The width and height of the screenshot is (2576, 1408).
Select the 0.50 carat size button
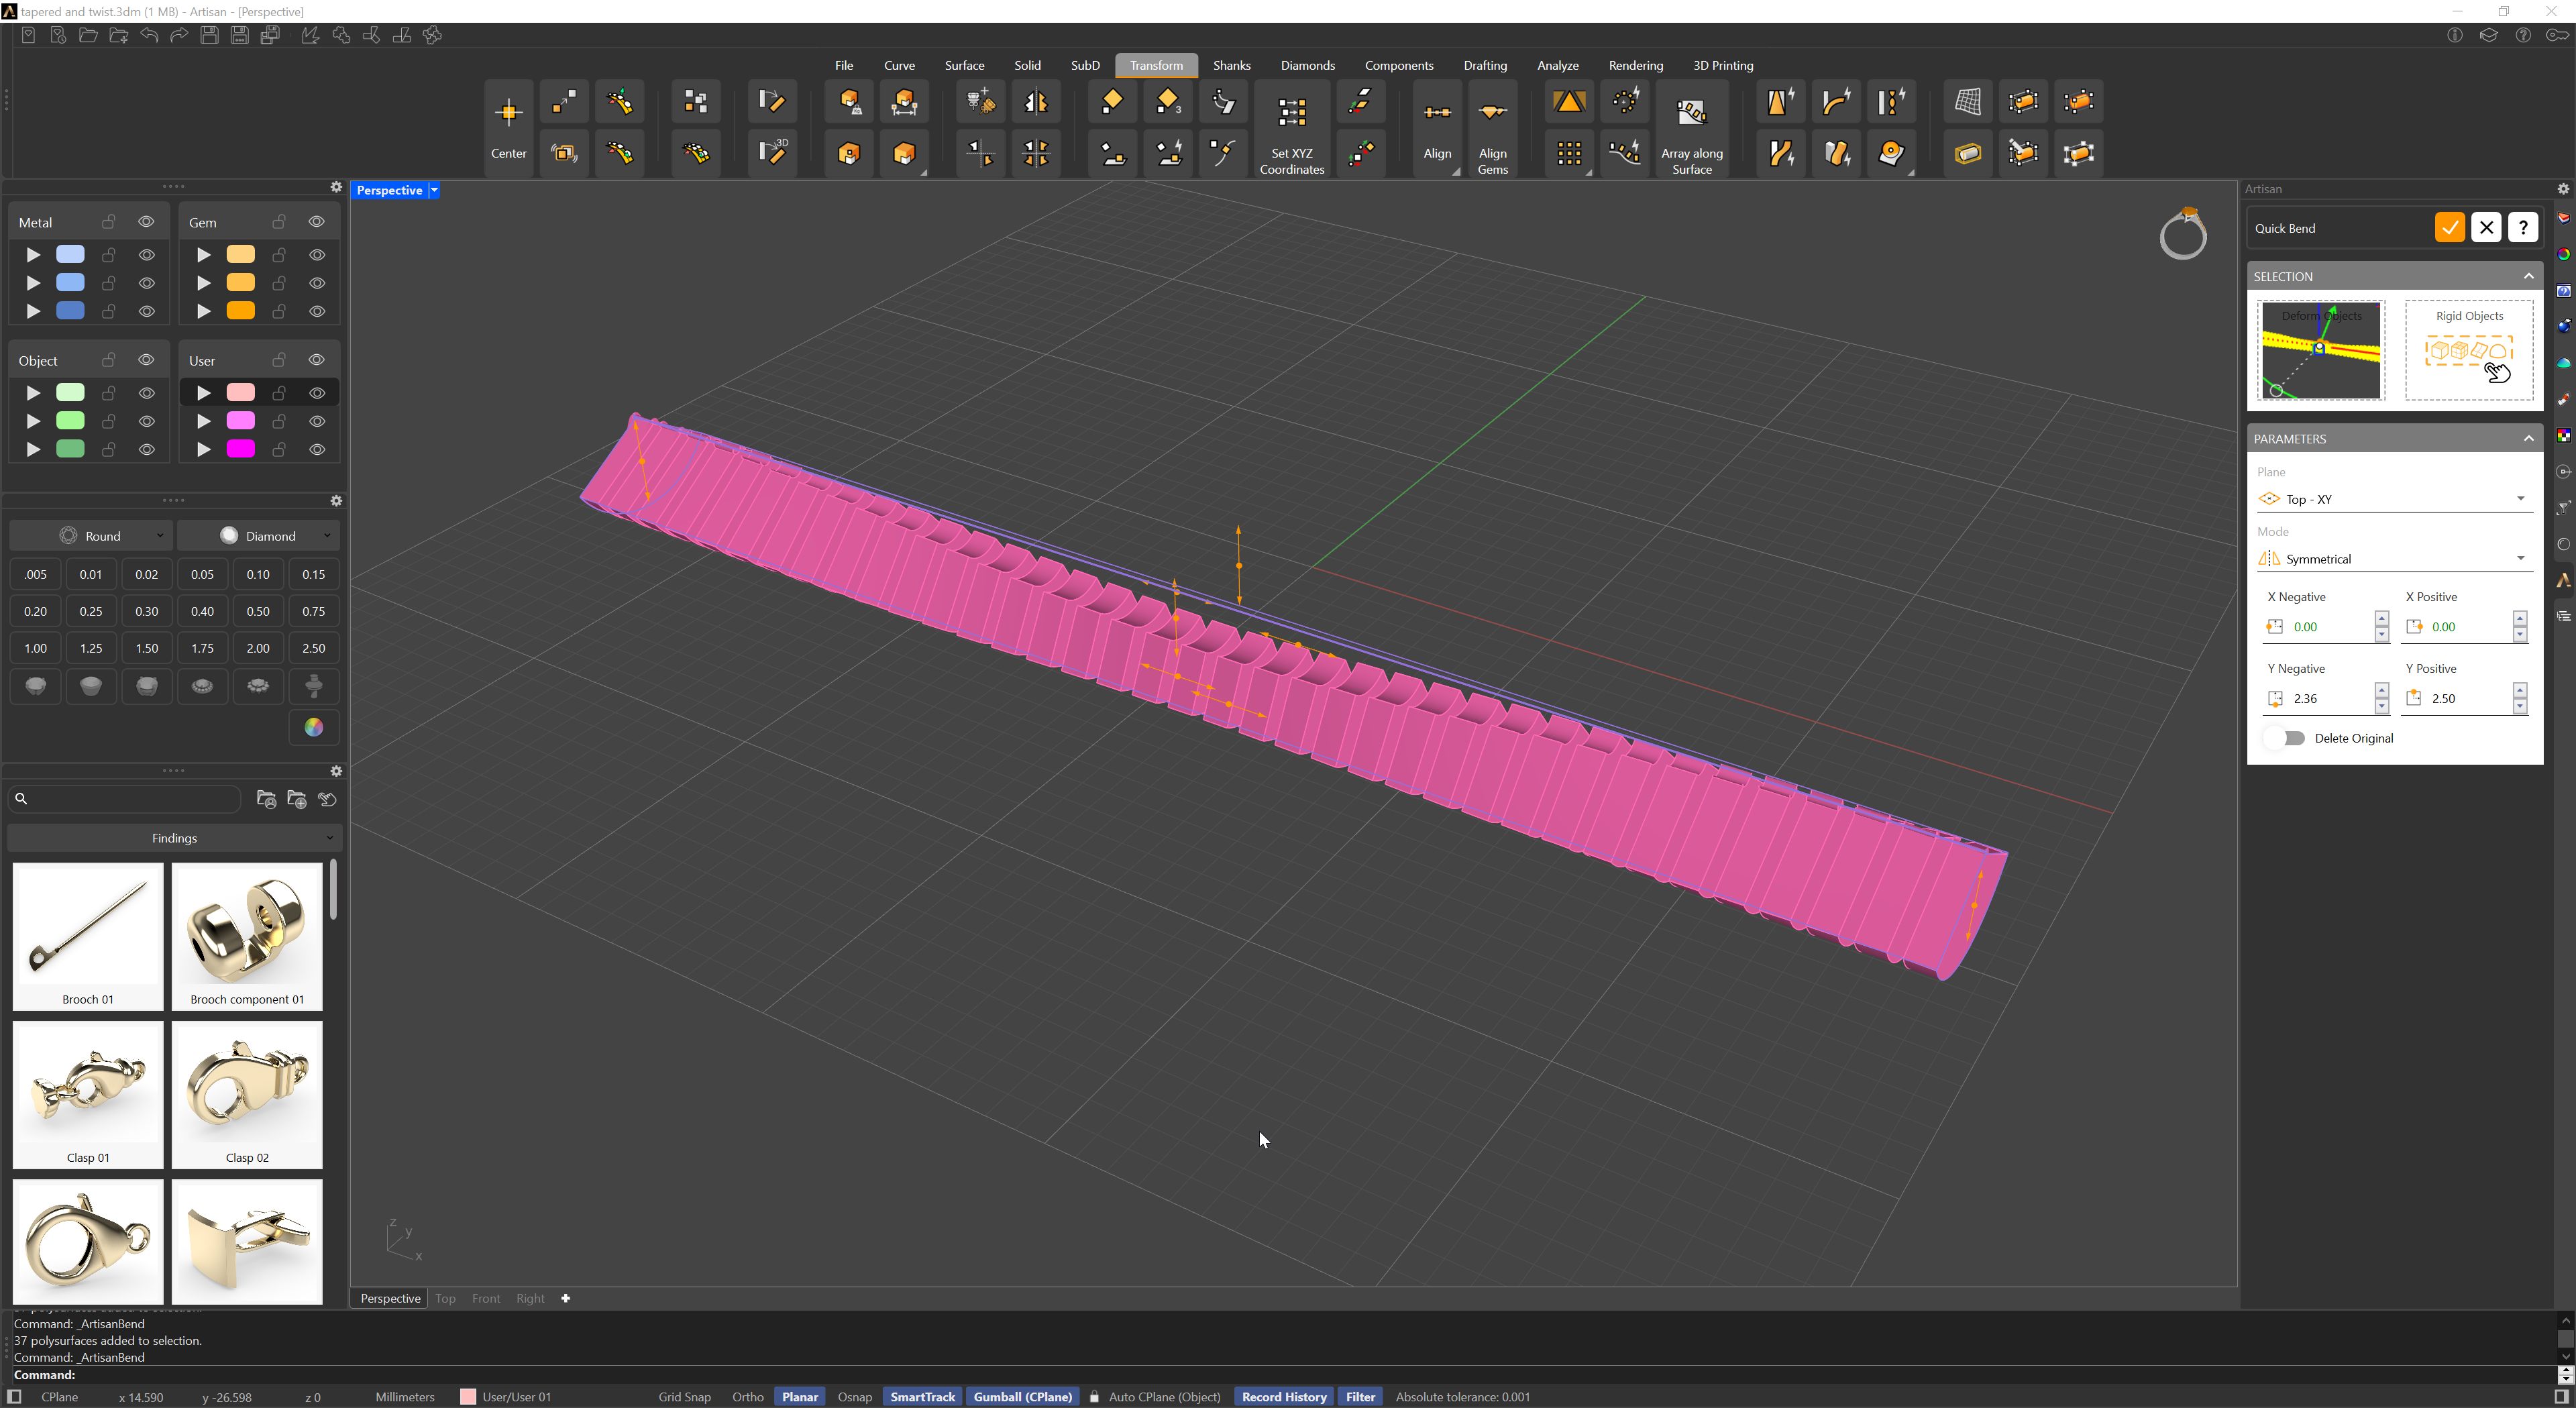coord(258,611)
